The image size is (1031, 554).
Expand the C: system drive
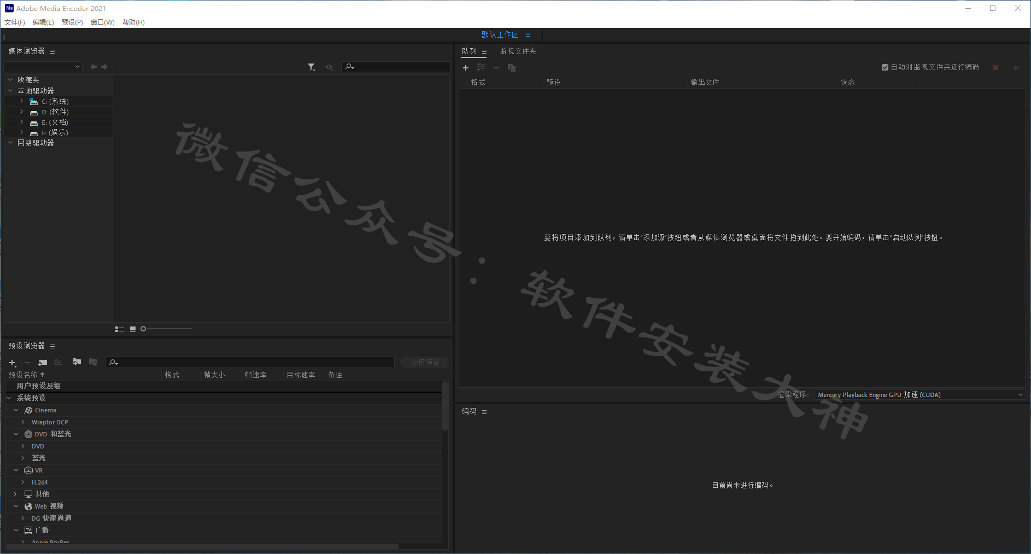click(22, 101)
